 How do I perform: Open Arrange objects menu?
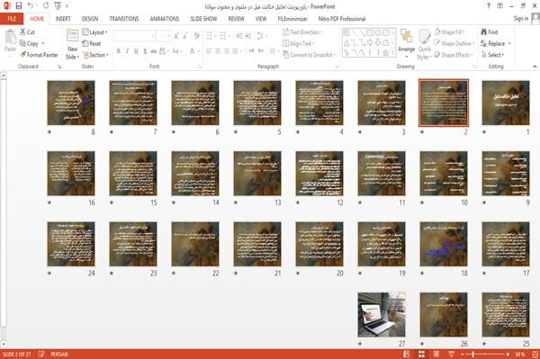(407, 43)
